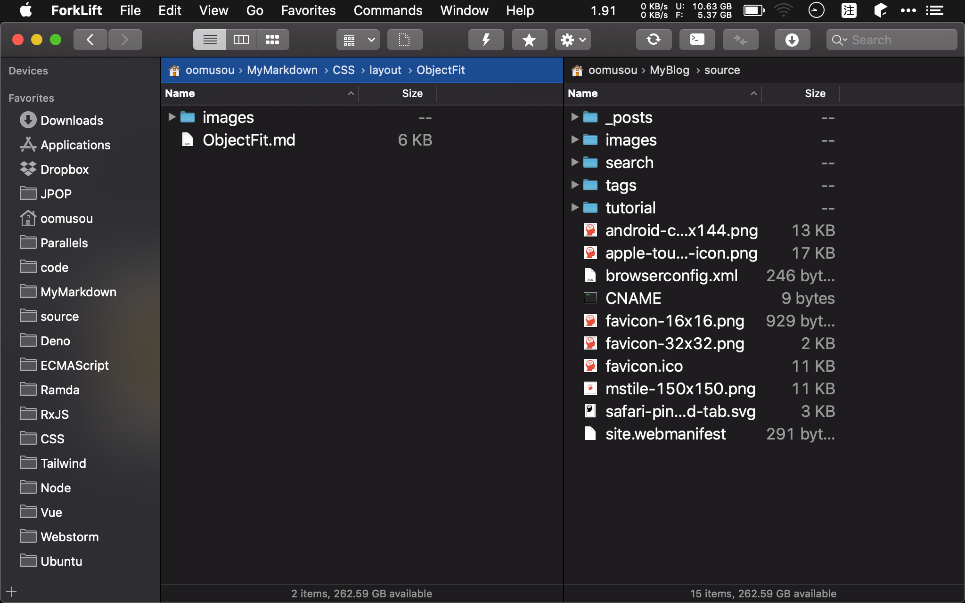Expand the tutorial folder
This screenshot has width=965, height=603.
click(574, 207)
